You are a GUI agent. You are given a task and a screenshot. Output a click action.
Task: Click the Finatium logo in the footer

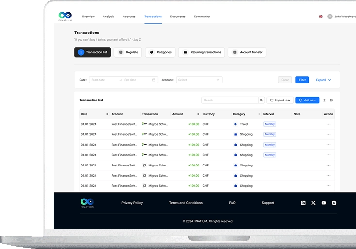(87, 203)
